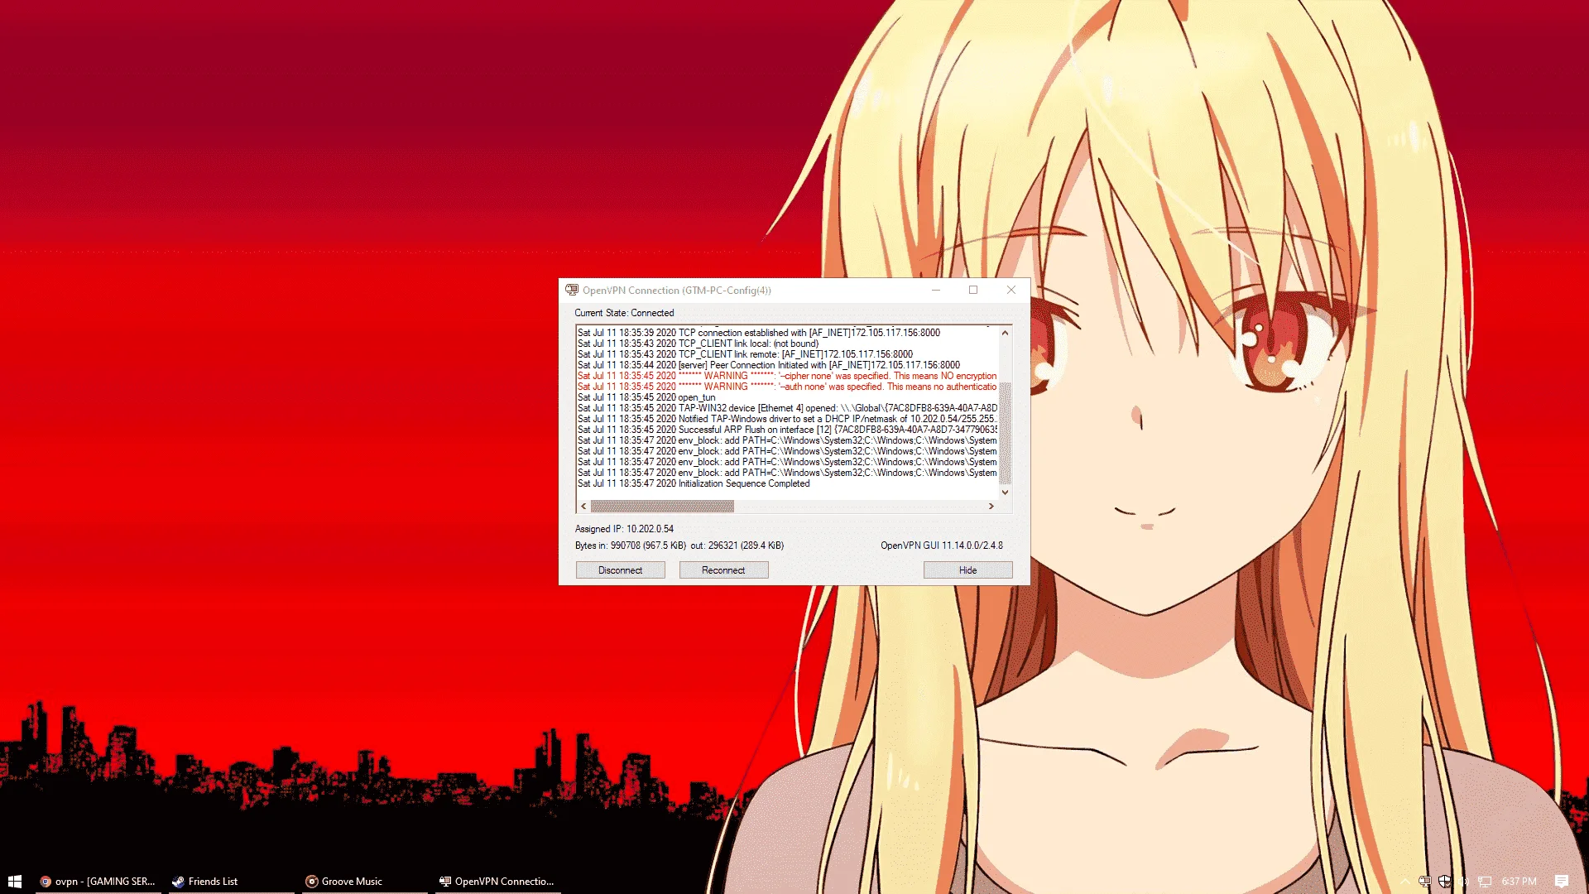The height and width of the screenshot is (894, 1589).
Task: Maximize the OpenVPN Connection window
Action: [973, 290]
